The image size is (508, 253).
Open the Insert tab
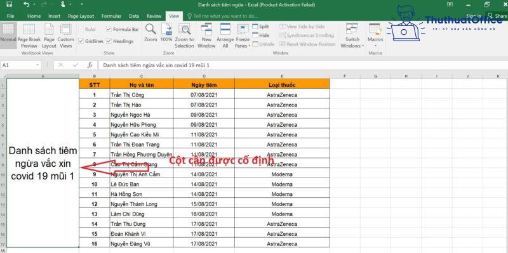[x=55, y=16]
